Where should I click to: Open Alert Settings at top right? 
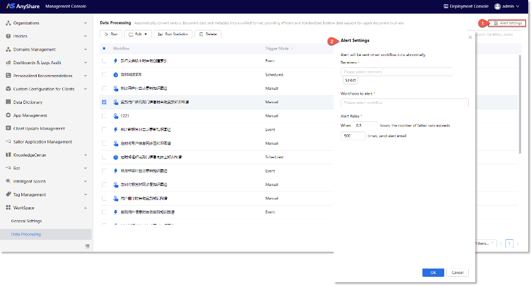[507, 23]
